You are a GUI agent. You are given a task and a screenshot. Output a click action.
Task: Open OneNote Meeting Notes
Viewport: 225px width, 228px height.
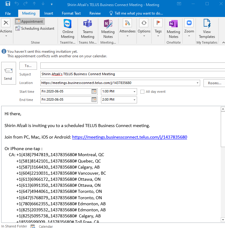(x=173, y=29)
